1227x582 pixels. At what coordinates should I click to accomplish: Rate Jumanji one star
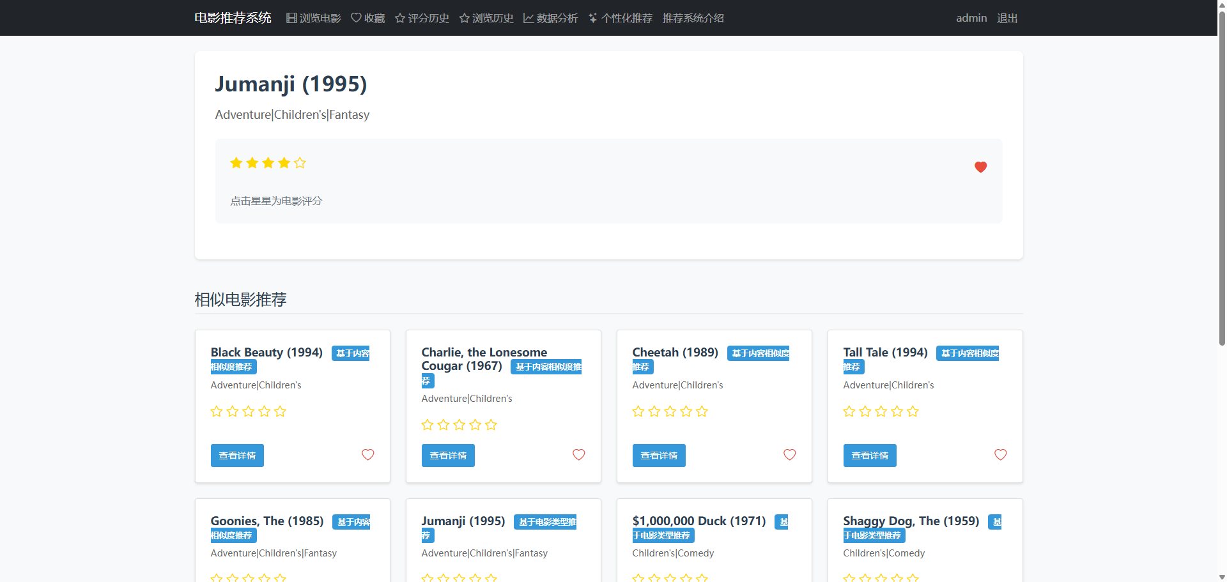point(236,163)
